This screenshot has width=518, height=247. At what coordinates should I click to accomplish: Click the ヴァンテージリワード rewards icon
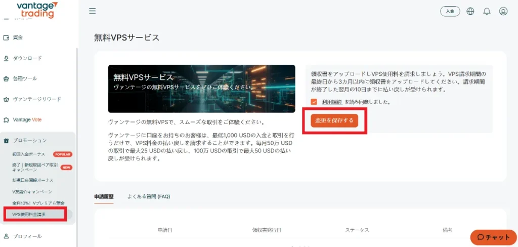[x=6, y=99]
